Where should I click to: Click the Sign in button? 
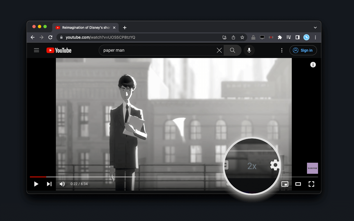[x=303, y=50]
